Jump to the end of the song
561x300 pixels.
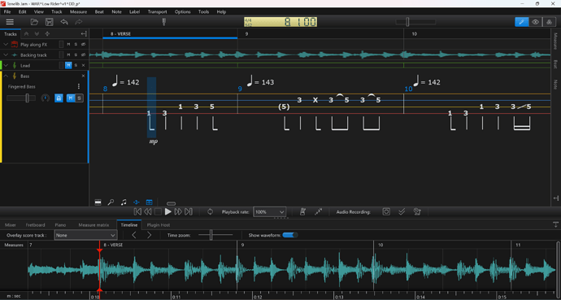coord(189,211)
